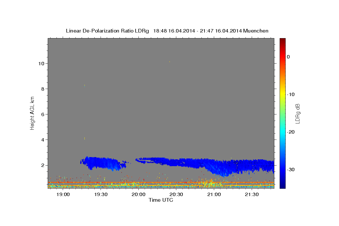Click the '0' colorbar tick label

pyautogui.click(x=288, y=57)
